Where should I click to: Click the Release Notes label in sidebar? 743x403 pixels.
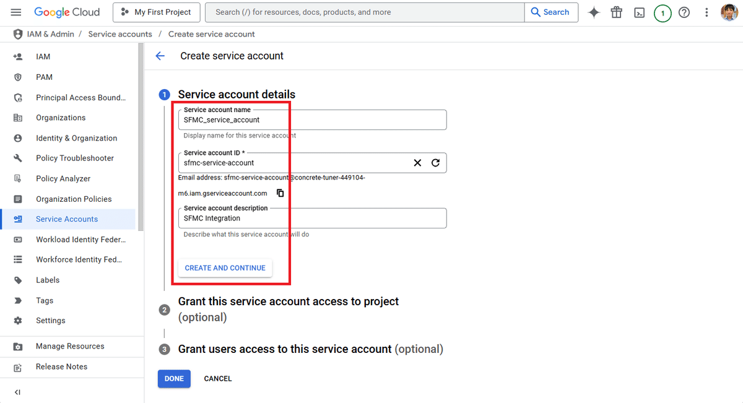61,366
